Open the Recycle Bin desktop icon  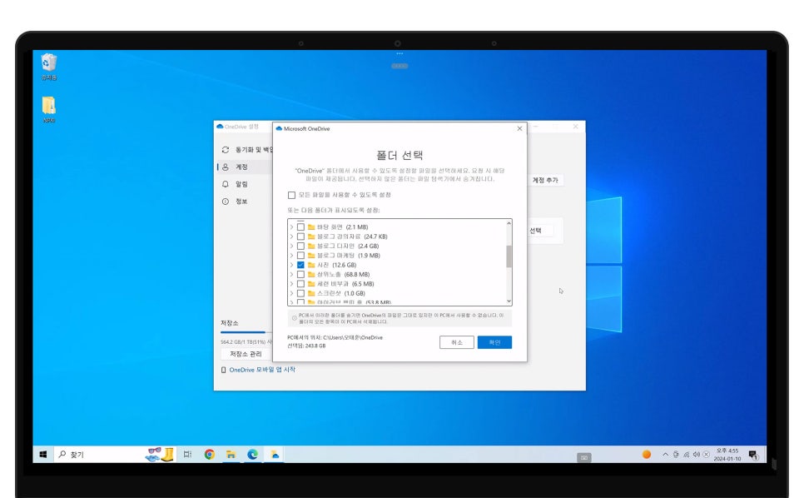point(49,66)
